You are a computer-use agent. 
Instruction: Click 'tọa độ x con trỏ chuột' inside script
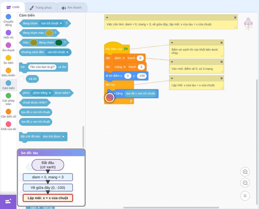(x=140, y=94)
